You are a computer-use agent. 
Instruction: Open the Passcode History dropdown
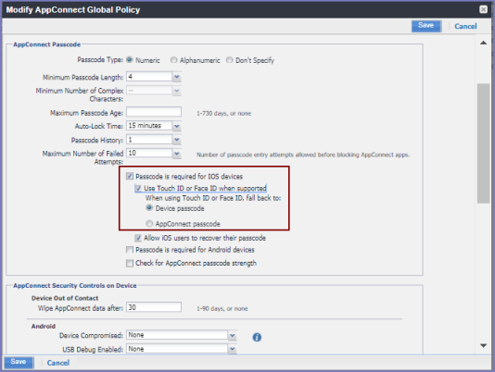tap(177, 140)
